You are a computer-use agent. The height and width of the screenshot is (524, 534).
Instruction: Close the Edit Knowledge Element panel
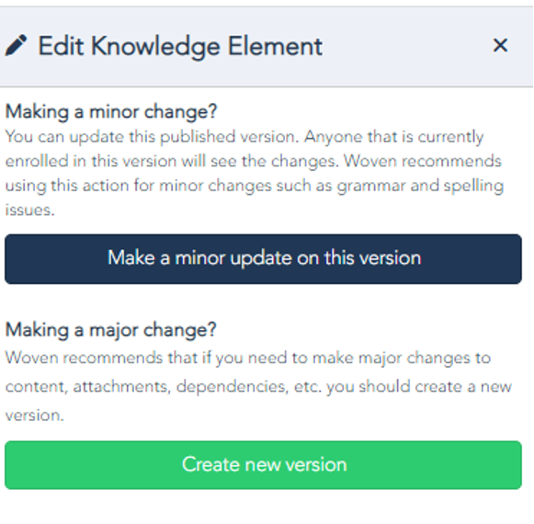click(500, 45)
